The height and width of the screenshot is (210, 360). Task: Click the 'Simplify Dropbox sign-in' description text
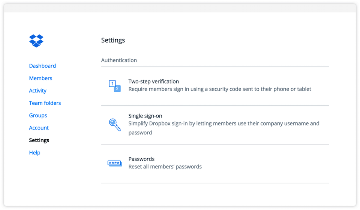click(x=223, y=124)
